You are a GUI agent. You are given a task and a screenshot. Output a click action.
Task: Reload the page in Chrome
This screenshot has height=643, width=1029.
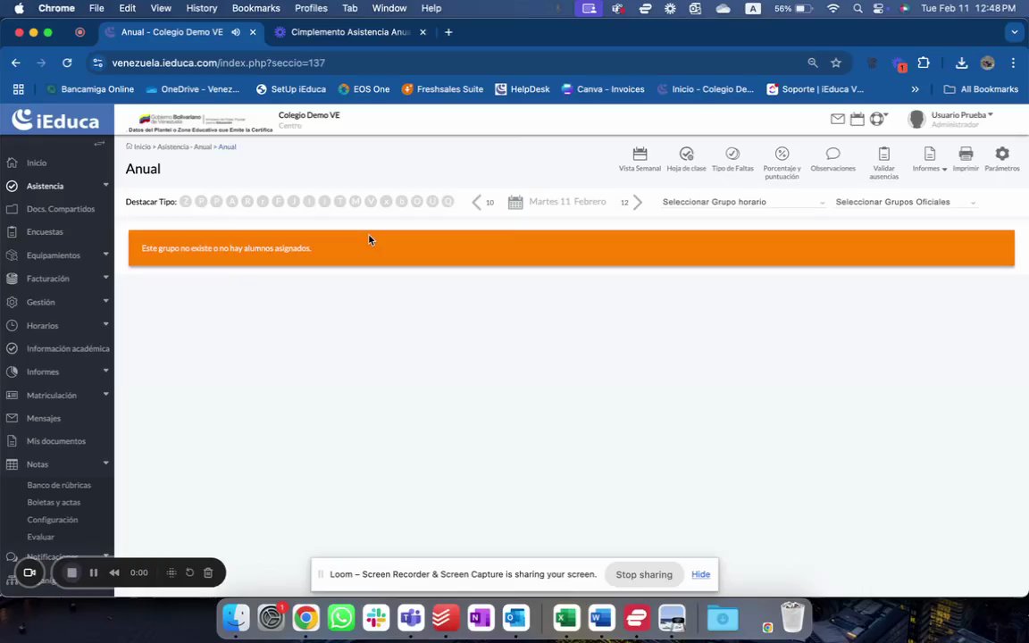click(67, 63)
